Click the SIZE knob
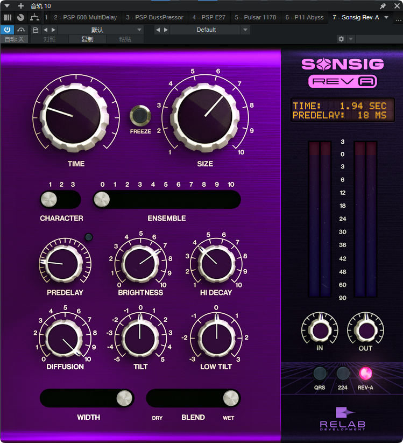The height and width of the screenshot is (443, 403). (205, 117)
